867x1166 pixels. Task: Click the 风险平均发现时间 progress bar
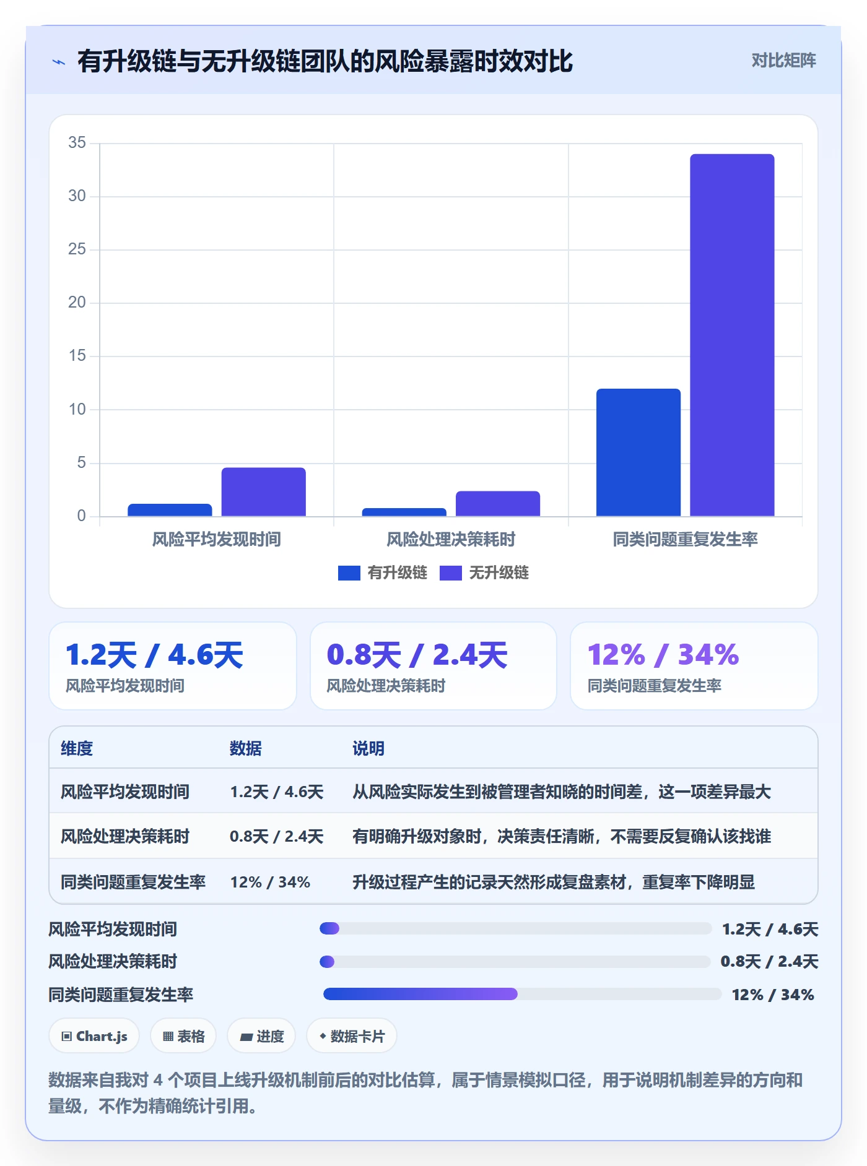[516, 928]
